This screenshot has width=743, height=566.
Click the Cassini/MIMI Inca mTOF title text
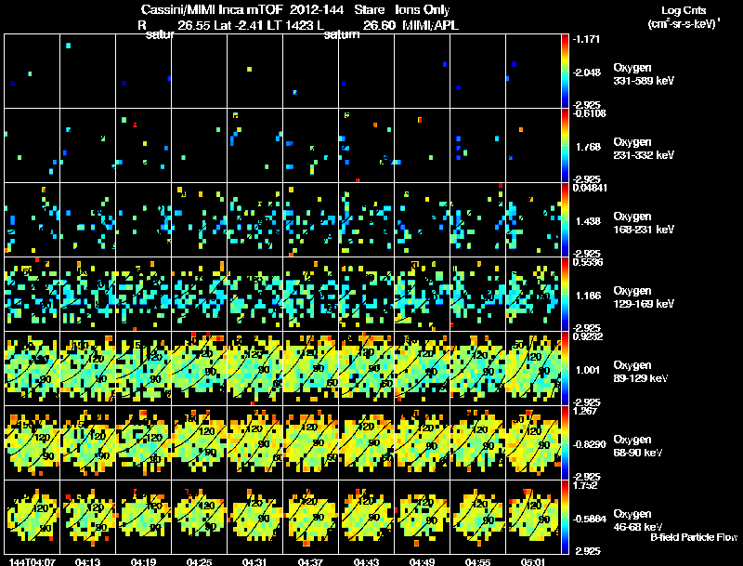click(x=212, y=9)
